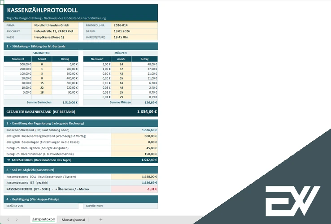Image resolution: width=331 pixels, height=224 pixels.
Task: Select address cell Hafenstraße 12, 24103 Kiel
Action: [x=55, y=31]
